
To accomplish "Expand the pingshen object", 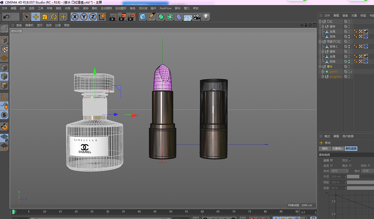I will tap(323, 76).
